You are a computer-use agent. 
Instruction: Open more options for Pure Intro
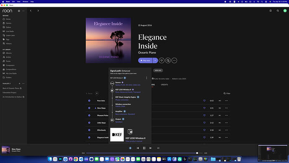[226, 101]
